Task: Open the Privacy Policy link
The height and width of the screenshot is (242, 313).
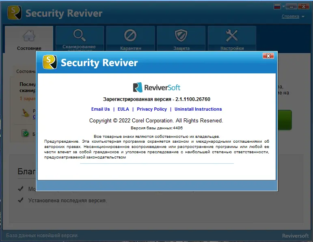Action: point(152,109)
